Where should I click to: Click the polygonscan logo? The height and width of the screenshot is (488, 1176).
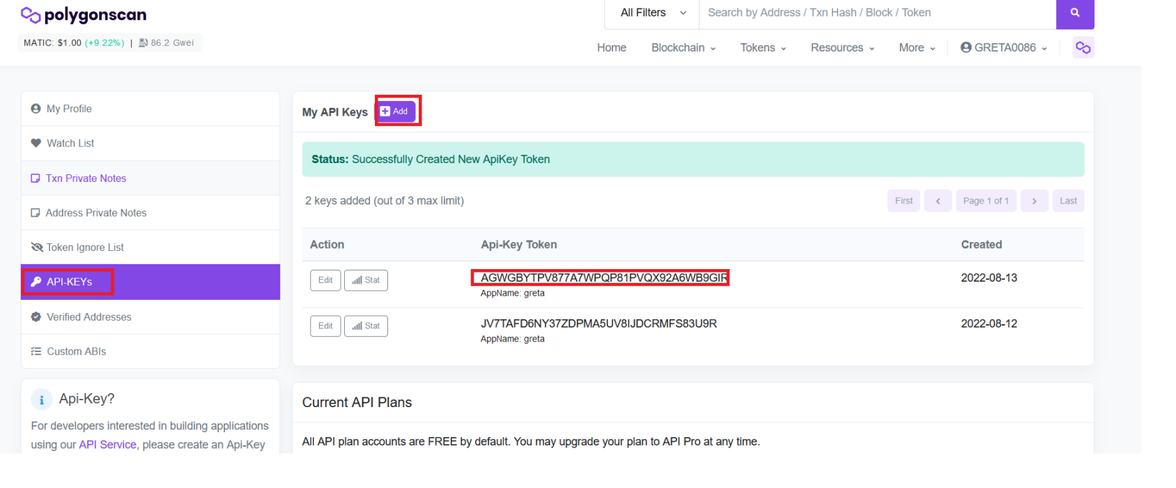pyautogui.click(x=84, y=15)
